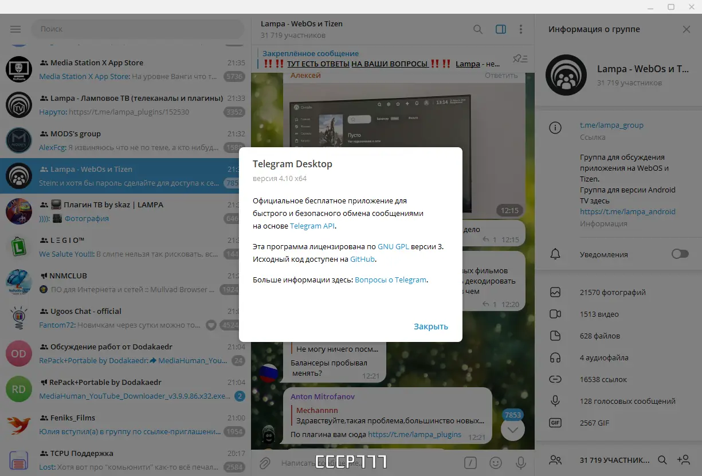Click sender name Anton Mitrofanov
This screenshot has height=476, width=702.
coord(323,396)
